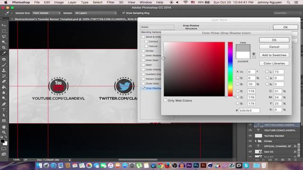Image resolution: width=303 pixels, height=170 pixels.
Task: Select the S saturation radio button
Action: coord(238,78)
